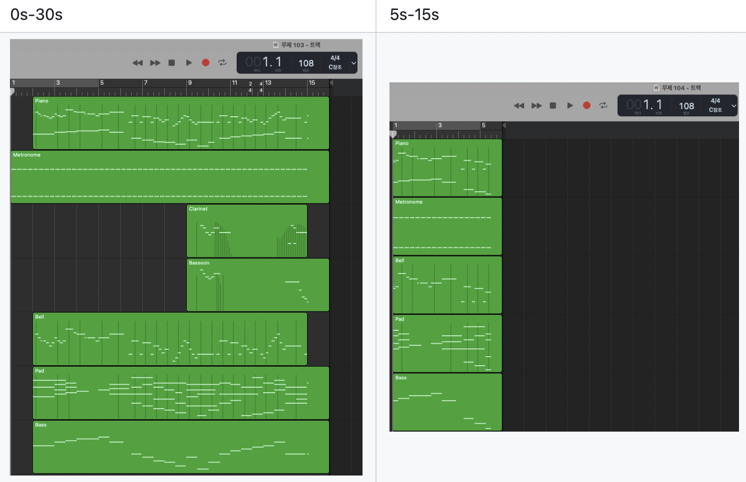Viewport: 746px width, 482px height.
Task: Toggle Cycle mode in the 무제 104 project
Action: 604,106
